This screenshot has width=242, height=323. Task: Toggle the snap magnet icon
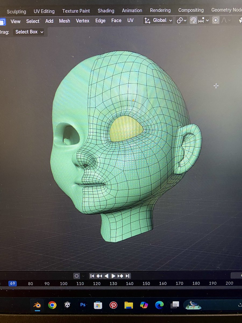point(193,20)
